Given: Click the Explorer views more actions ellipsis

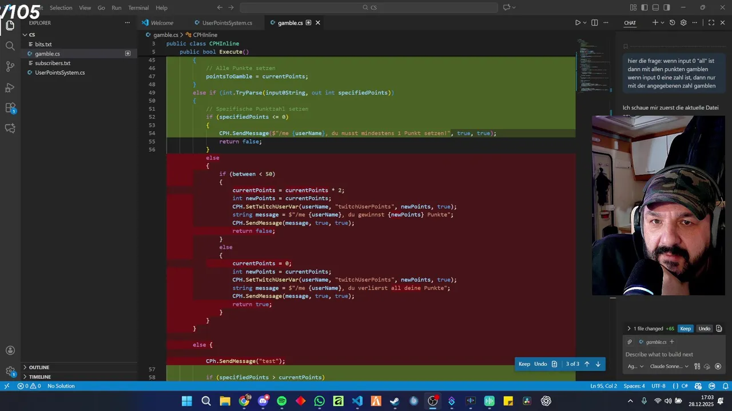Looking at the screenshot, I should click(x=128, y=23).
